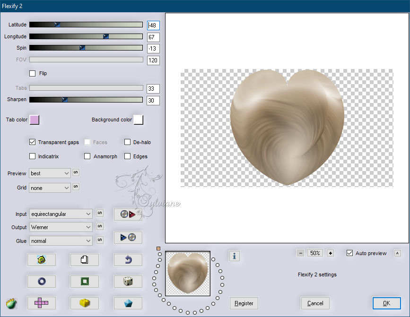Enable the Edges checkbox
The height and width of the screenshot is (317, 410).
pos(127,156)
